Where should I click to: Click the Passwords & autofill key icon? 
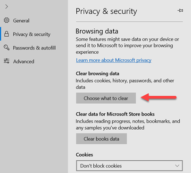pyautogui.click(x=7, y=48)
